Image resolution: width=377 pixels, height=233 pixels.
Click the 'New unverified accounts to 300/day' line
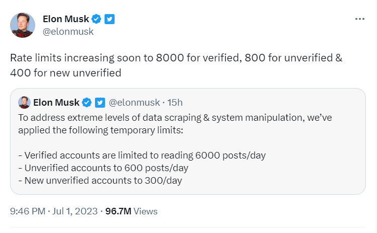(100, 180)
